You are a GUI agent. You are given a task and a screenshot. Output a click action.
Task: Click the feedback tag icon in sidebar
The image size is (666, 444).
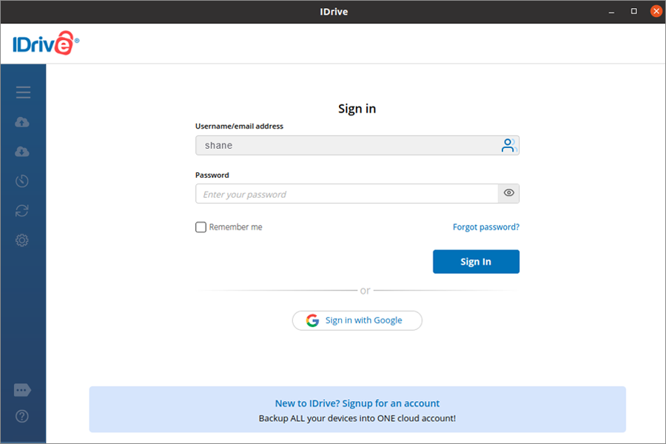[x=22, y=390]
